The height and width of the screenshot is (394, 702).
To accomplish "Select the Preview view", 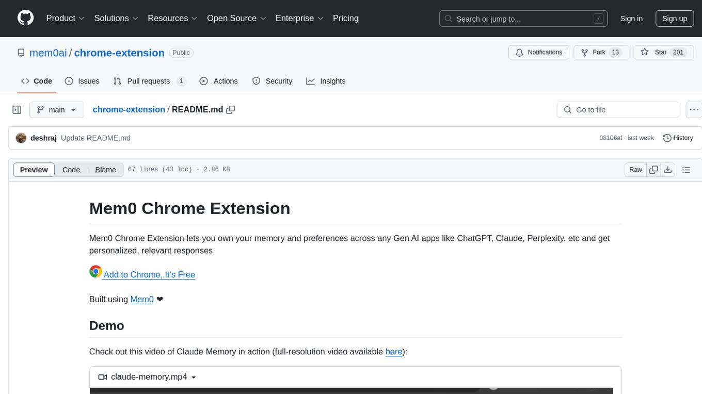I will pyautogui.click(x=34, y=170).
